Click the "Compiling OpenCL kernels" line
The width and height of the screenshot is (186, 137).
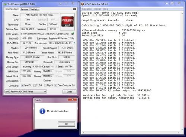(108, 20)
